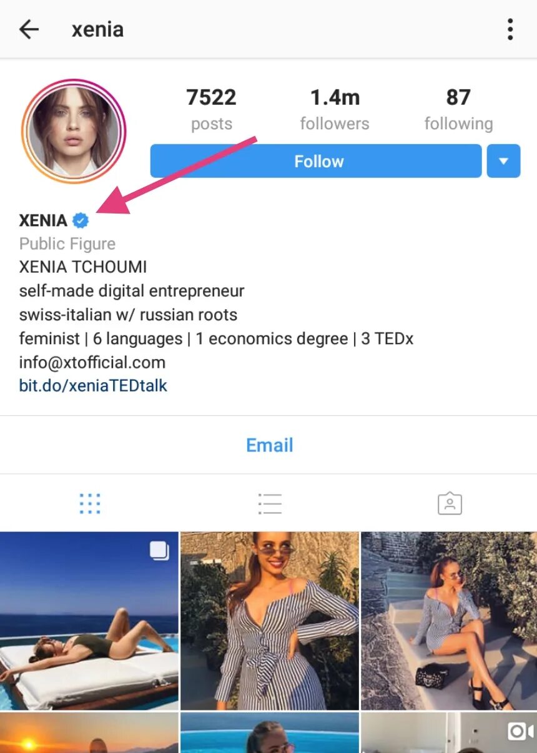Open the tagged photos tab
The height and width of the screenshot is (753, 537).
tap(450, 503)
